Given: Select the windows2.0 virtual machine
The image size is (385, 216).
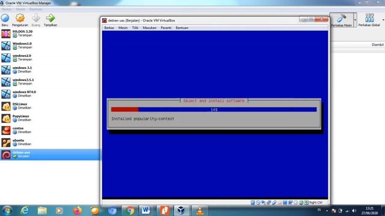Looking at the screenshot, I should tap(50, 58).
